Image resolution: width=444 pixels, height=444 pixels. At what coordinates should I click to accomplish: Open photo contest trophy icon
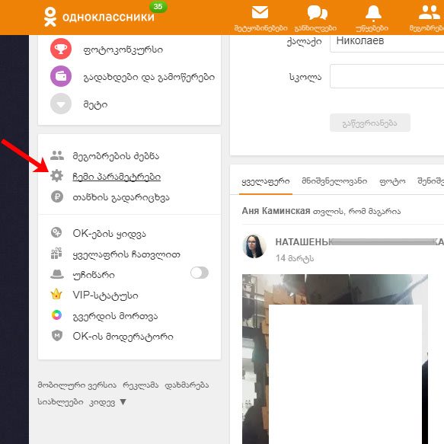(x=61, y=49)
